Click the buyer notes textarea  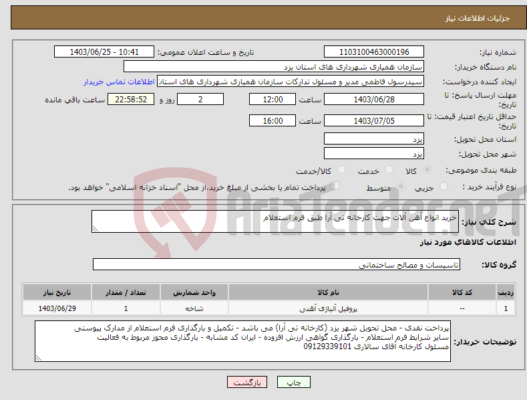(x=242, y=341)
